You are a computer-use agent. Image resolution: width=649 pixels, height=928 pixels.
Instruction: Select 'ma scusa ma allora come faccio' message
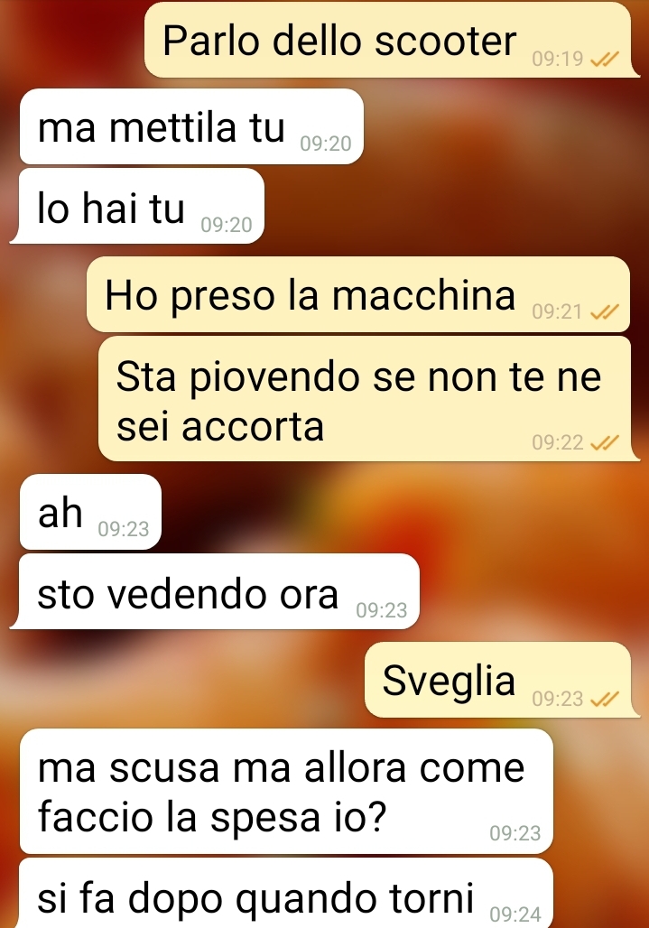pyautogui.click(x=286, y=791)
